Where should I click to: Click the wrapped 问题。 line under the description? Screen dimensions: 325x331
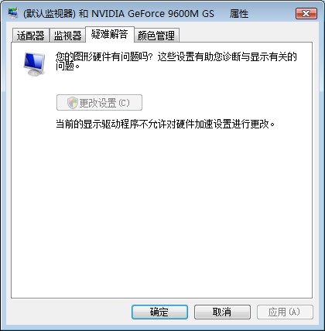pos(67,67)
